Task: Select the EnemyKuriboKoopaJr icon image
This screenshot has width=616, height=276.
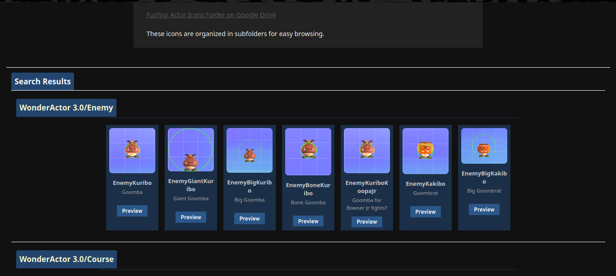Action: (367, 151)
